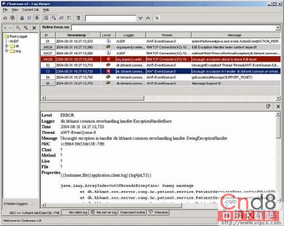Close the event detail panel X icon
Screen dimensions: 284x226
278,106
